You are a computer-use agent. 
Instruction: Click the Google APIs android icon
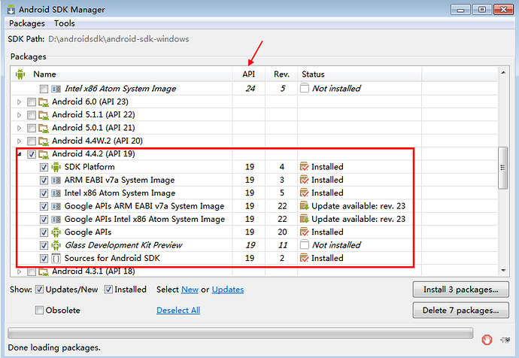tap(56, 232)
